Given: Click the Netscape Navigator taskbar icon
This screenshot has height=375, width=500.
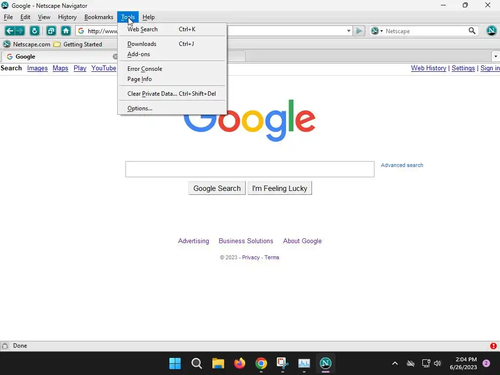Looking at the screenshot, I should click(326, 363).
